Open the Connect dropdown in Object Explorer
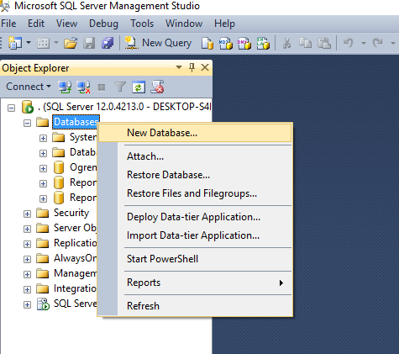This screenshot has height=354, width=399. (x=29, y=87)
